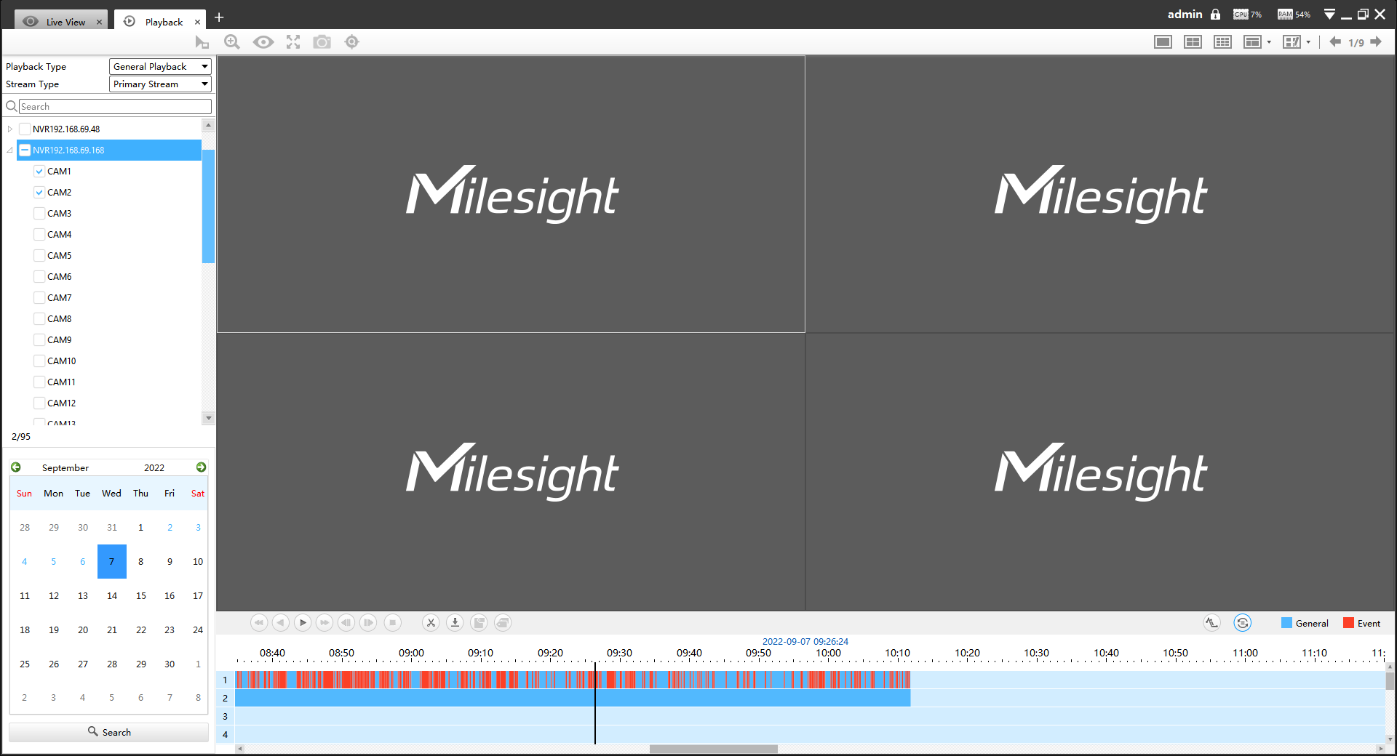
Task: Open the Stream Type dropdown
Action: pyautogui.click(x=160, y=84)
